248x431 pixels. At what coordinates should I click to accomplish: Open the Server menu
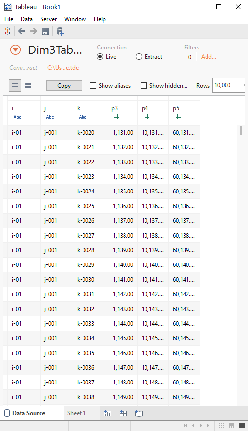click(x=48, y=19)
